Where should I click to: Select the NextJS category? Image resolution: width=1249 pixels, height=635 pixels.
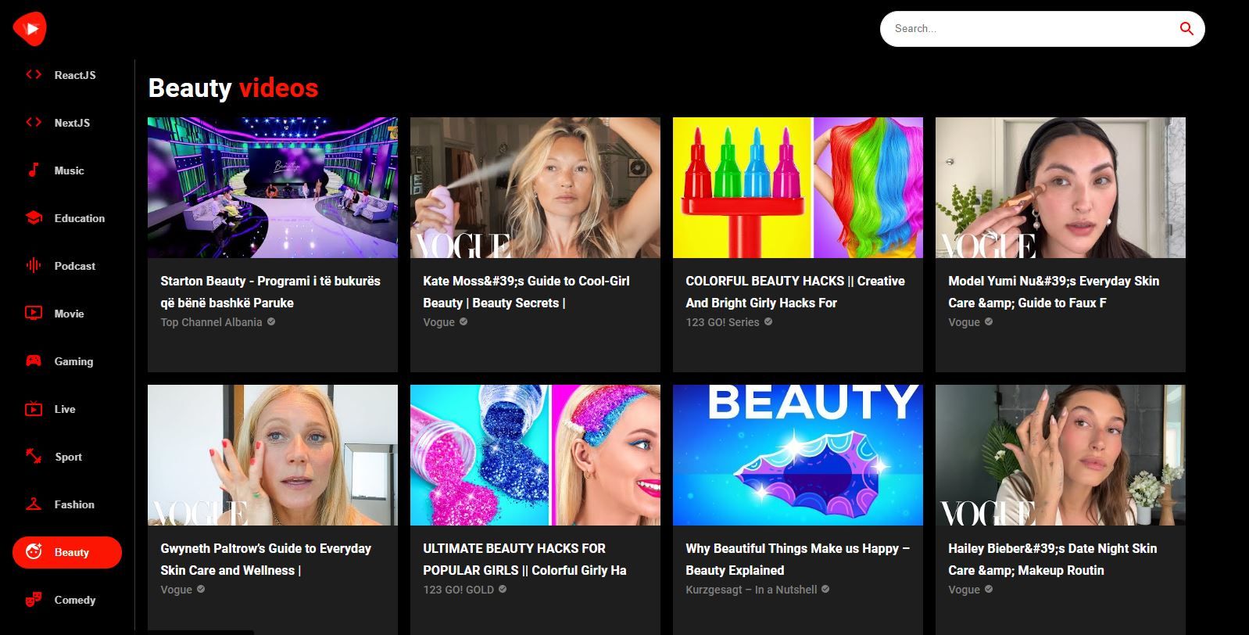[x=67, y=123]
